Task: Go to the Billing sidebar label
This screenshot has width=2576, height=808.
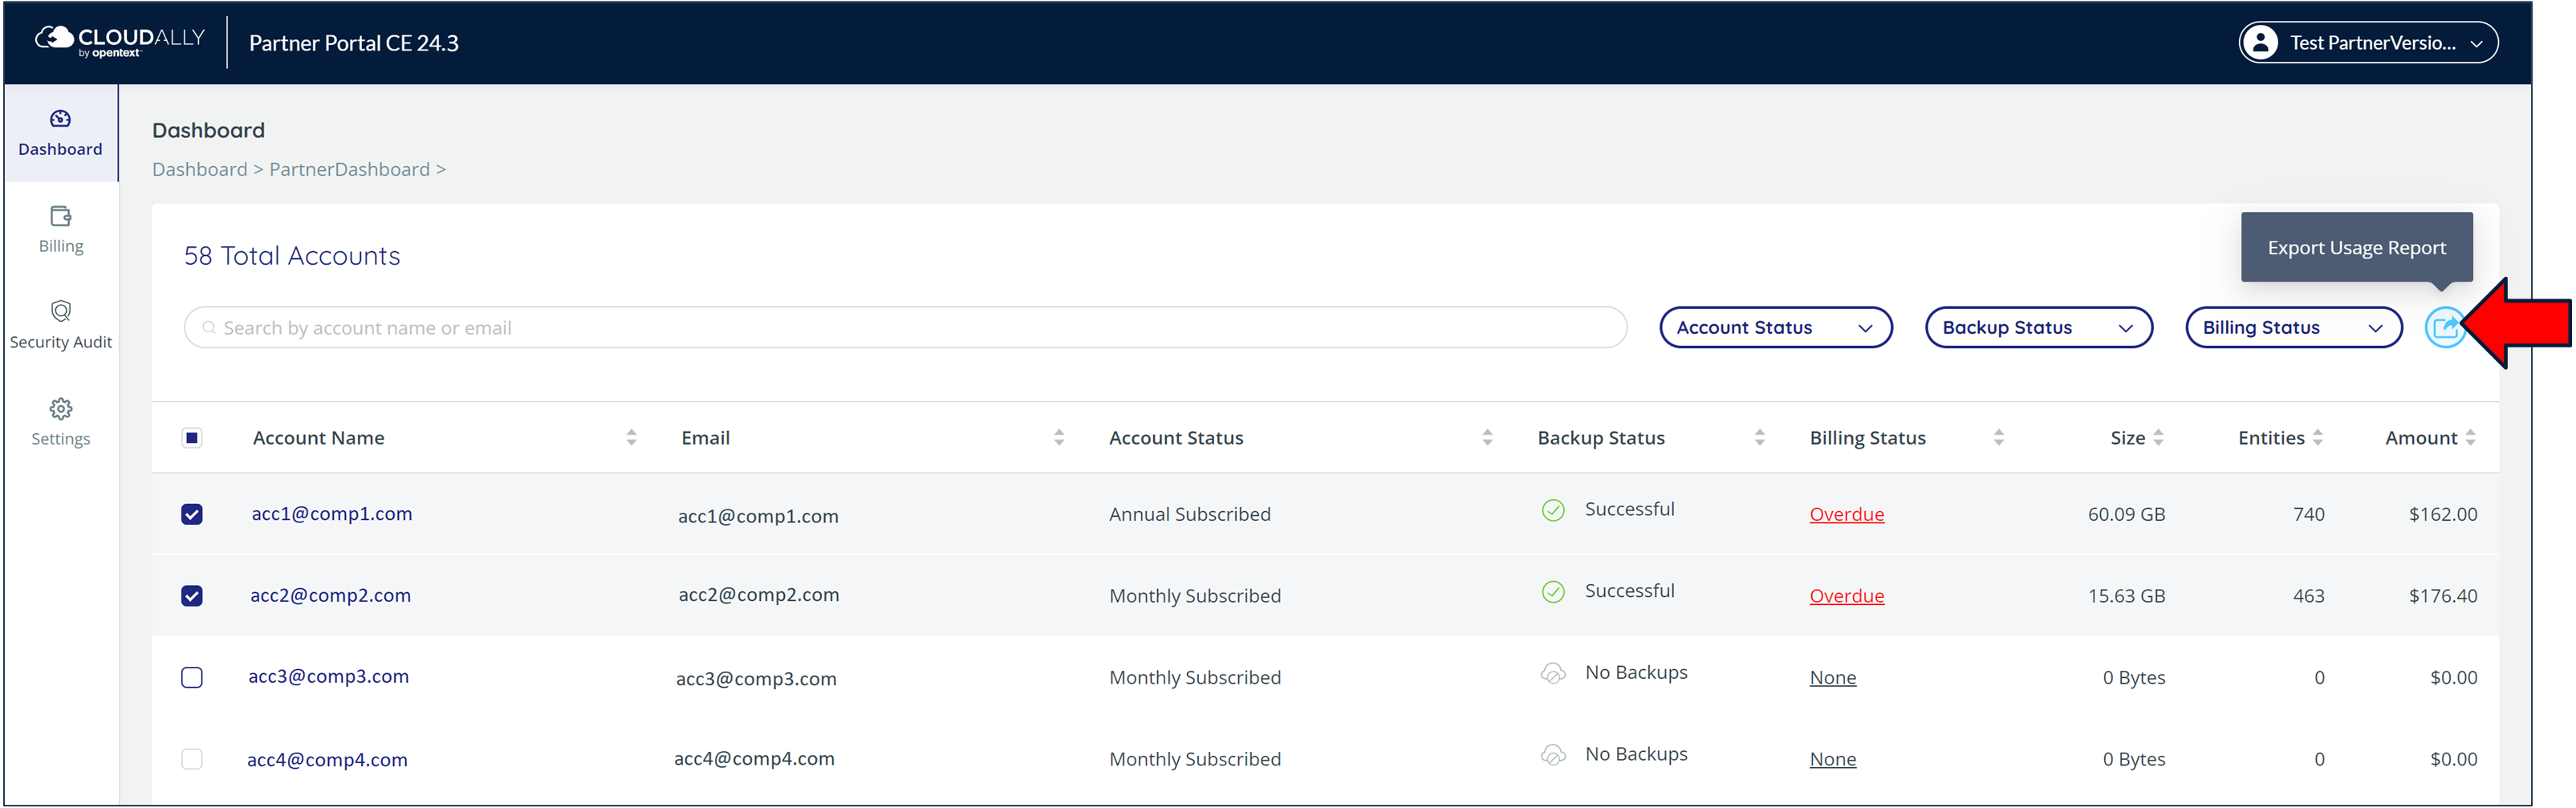Action: (60, 246)
